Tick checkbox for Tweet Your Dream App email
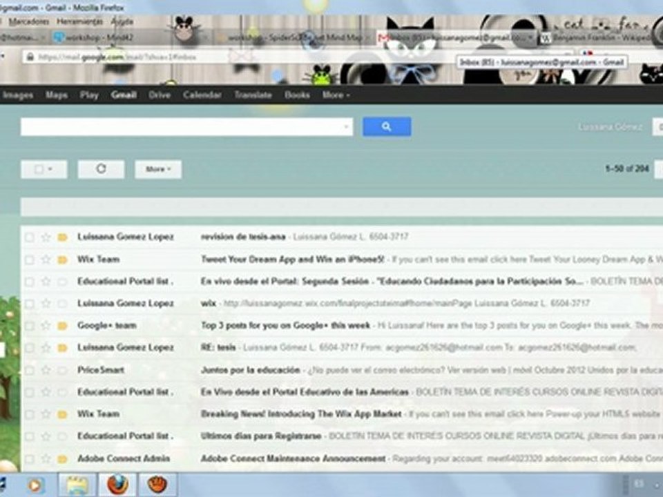The width and height of the screenshot is (663, 497). (29, 259)
